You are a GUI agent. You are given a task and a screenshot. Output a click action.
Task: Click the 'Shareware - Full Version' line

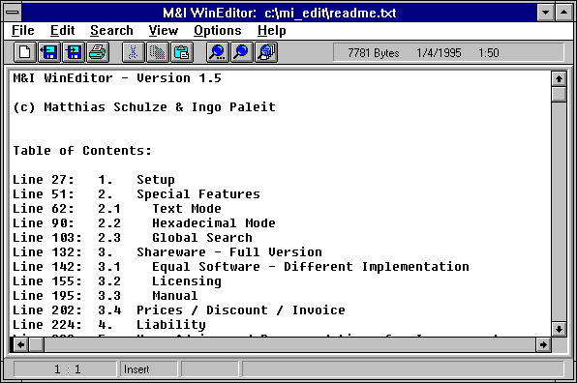[x=229, y=251]
